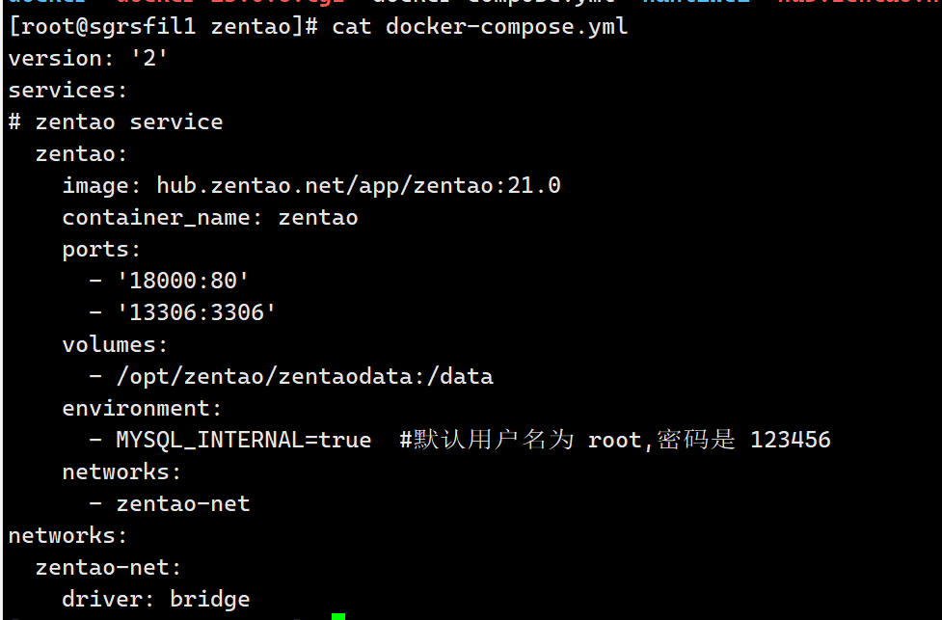The height and width of the screenshot is (620, 942).
Task: Click the 'ports:' key
Action: [101, 250]
